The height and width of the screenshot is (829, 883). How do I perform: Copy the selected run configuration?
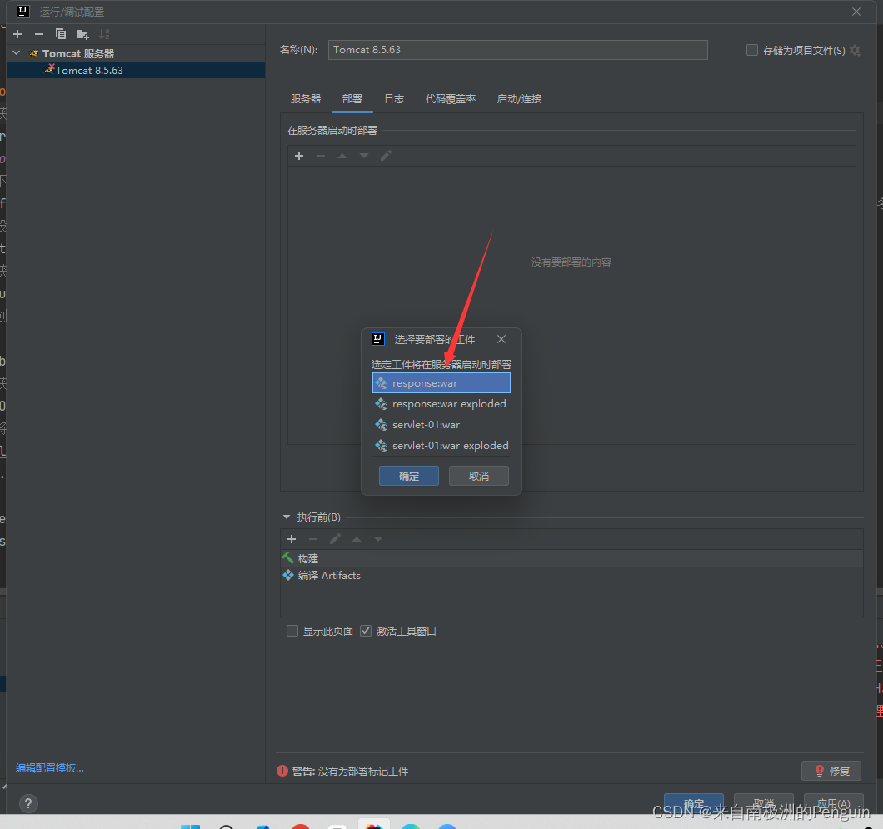pos(61,34)
